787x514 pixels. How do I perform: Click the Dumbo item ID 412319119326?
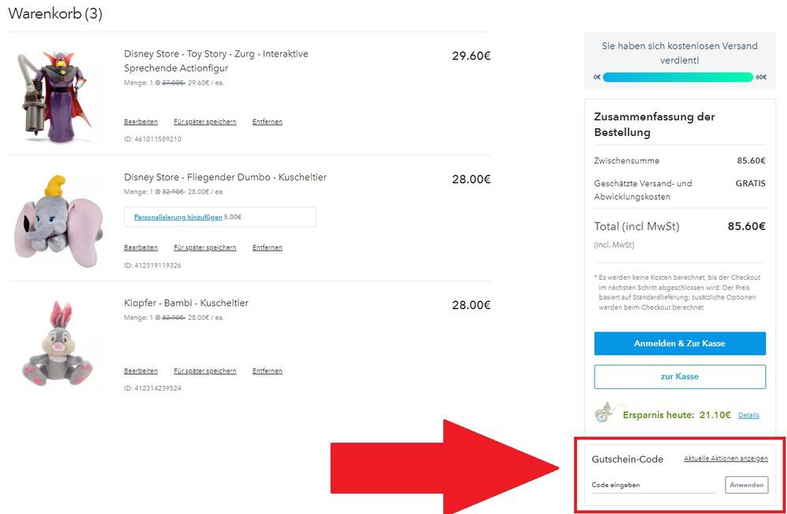(153, 266)
